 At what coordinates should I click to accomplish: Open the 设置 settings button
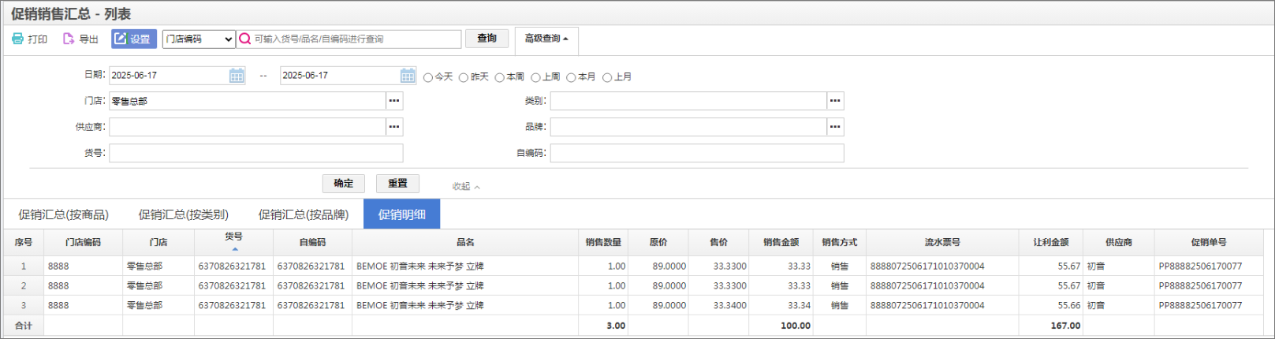click(x=134, y=39)
